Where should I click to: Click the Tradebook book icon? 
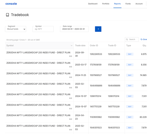(8, 15)
